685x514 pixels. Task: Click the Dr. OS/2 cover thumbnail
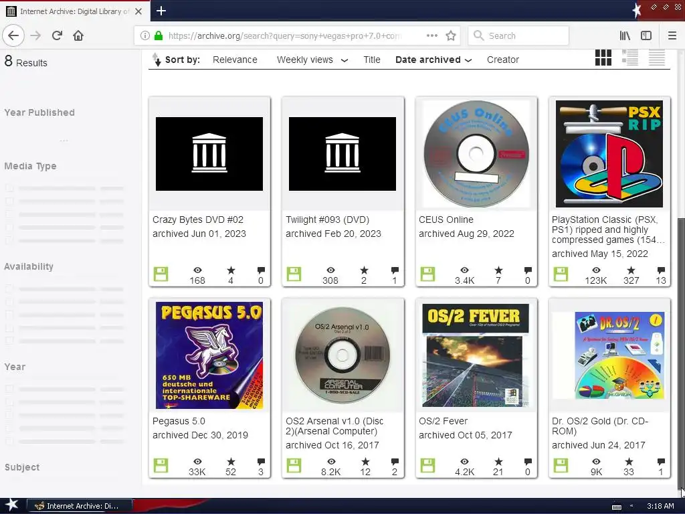[x=609, y=355]
